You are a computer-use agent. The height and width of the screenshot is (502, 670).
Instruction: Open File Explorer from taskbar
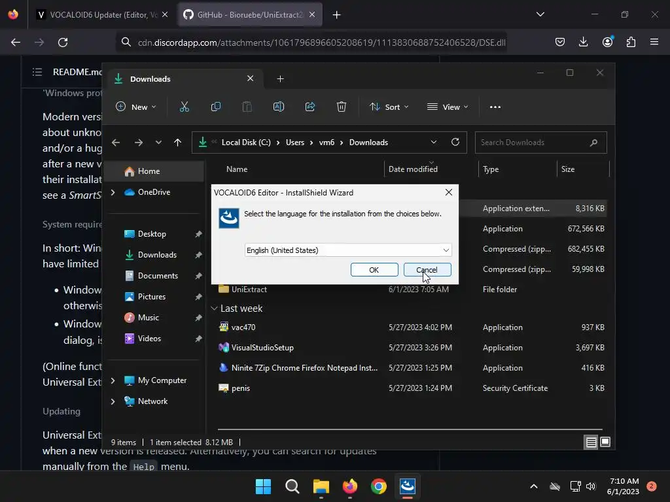[x=321, y=486]
